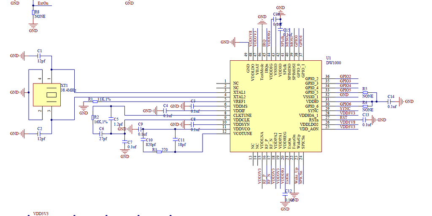Click the "GPIO3" net label
432x216 pixels.
tap(345, 81)
